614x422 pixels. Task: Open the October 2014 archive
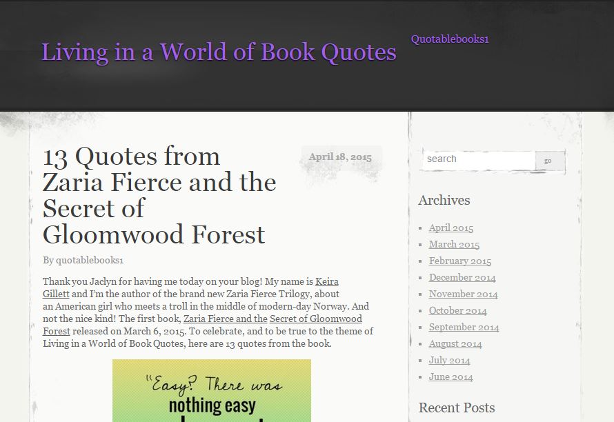(x=457, y=311)
